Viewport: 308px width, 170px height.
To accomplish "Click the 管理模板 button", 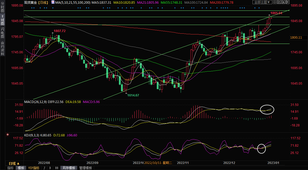I will pyautogui.click(x=86, y=168).
